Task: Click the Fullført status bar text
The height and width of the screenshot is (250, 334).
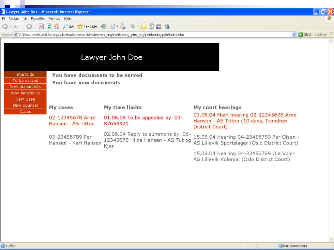Action: pos(11,246)
